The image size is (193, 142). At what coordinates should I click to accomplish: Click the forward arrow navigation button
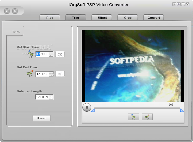15,11
